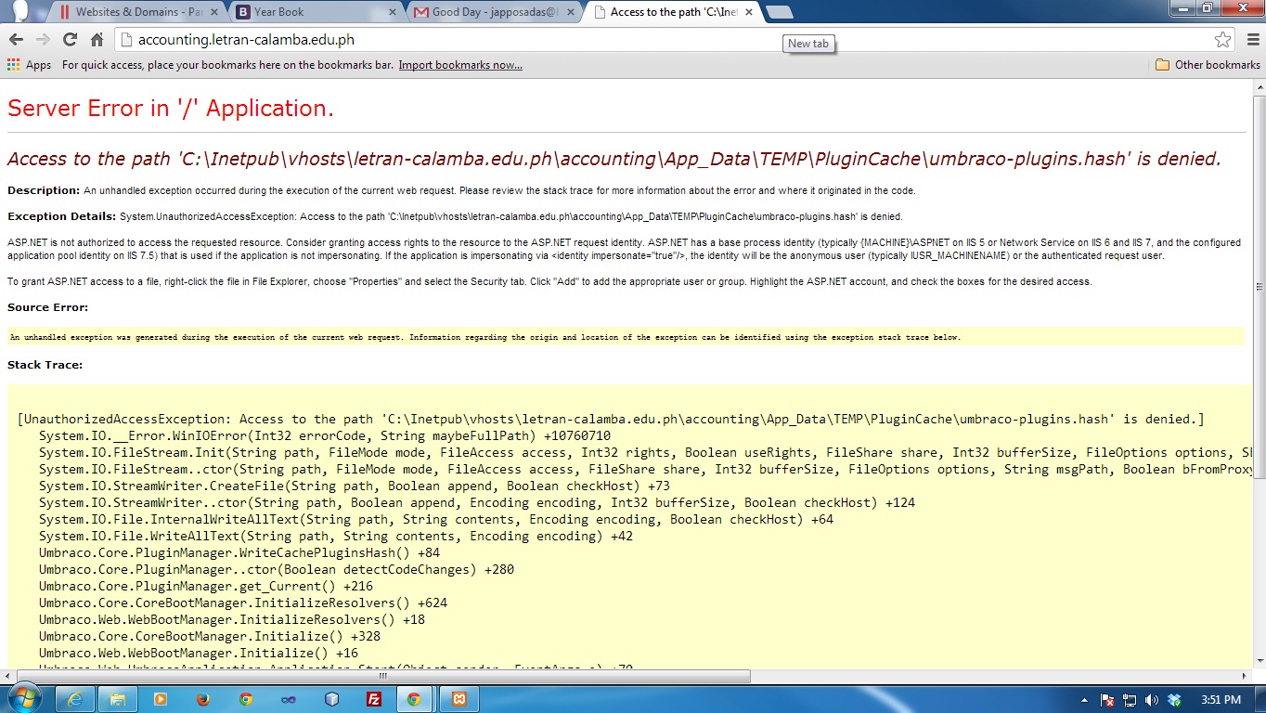Click the 'An unhandled exception was generated' source text
The height and width of the screenshot is (713, 1266).
(485, 338)
